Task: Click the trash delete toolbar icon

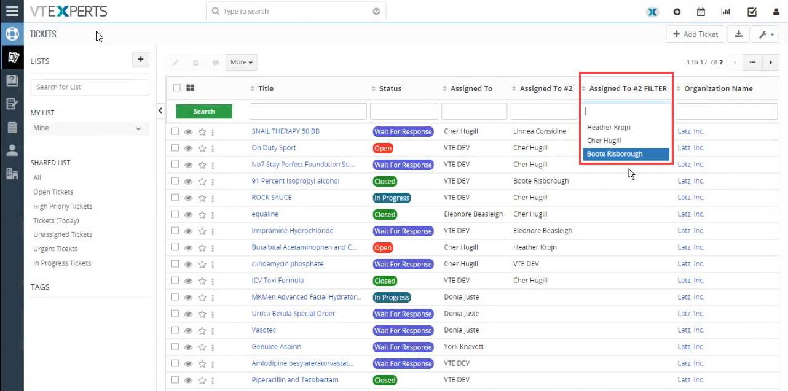Action: [195, 62]
